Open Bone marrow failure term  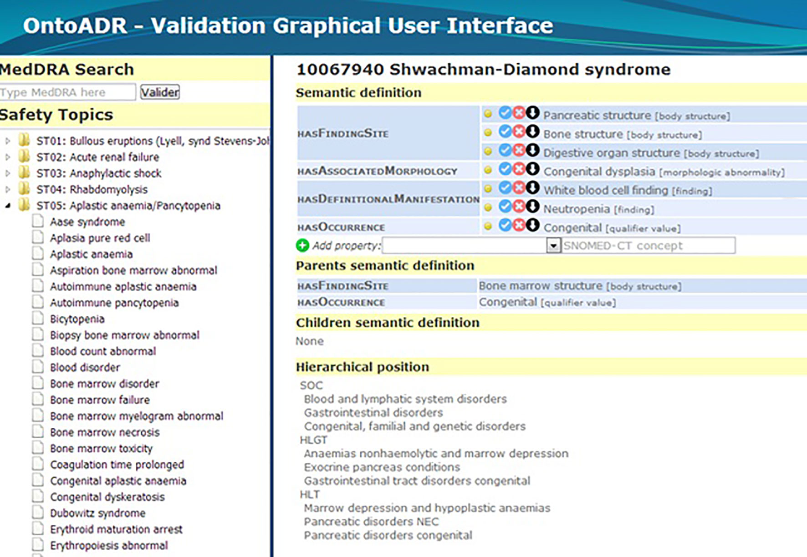100,400
